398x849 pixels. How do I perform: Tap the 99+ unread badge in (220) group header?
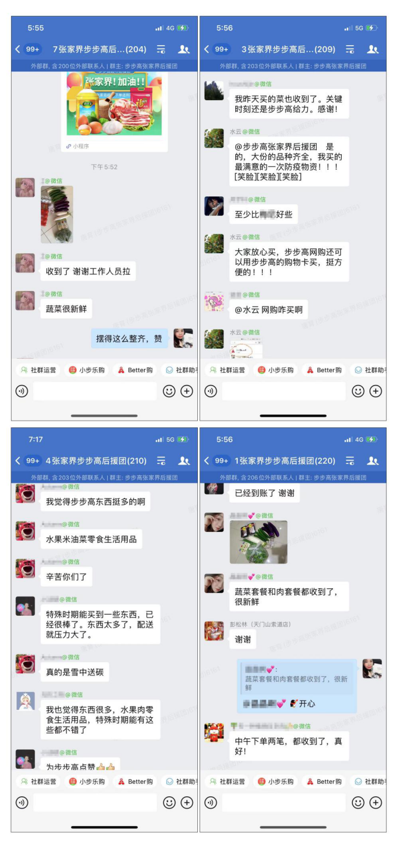(221, 461)
